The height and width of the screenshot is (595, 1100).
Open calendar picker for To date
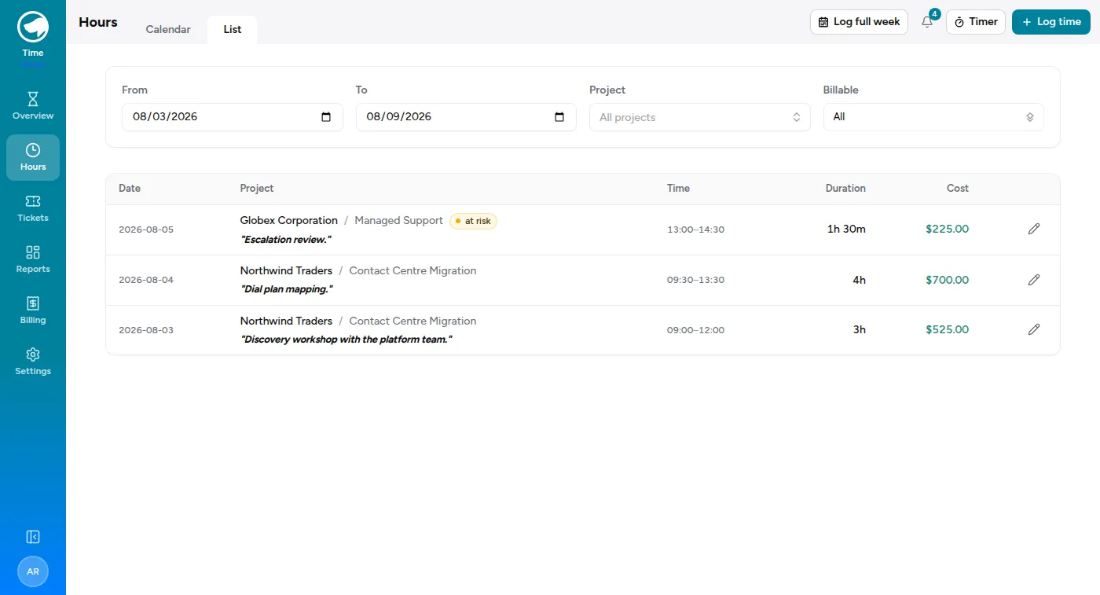[x=559, y=117]
